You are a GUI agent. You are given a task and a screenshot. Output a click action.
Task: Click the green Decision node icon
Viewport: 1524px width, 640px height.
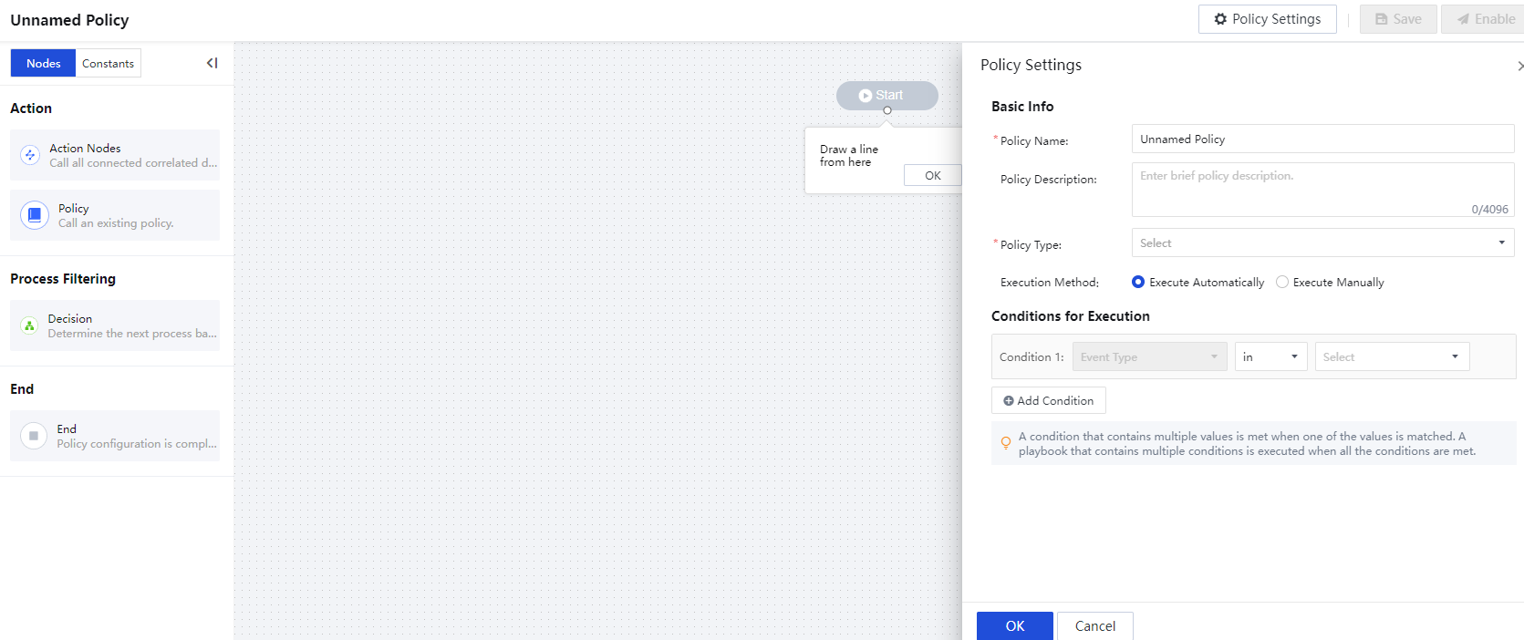click(x=29, y=325)
